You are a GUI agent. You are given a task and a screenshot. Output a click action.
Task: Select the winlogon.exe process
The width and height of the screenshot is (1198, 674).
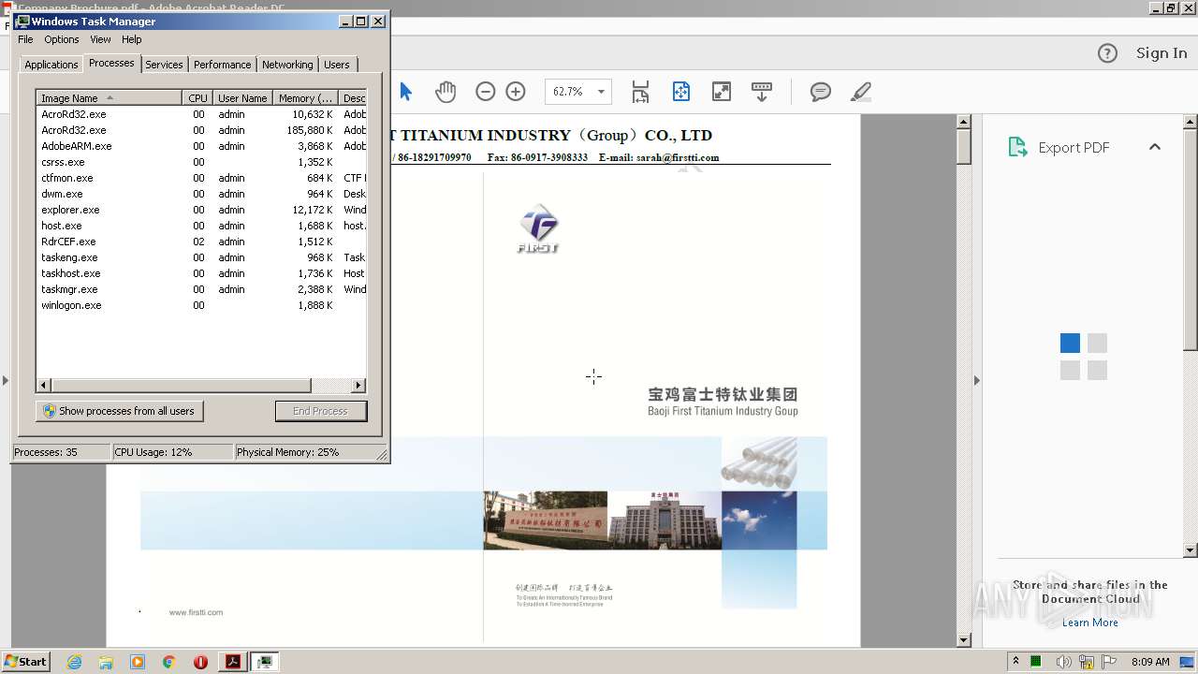tap(201, 305)
